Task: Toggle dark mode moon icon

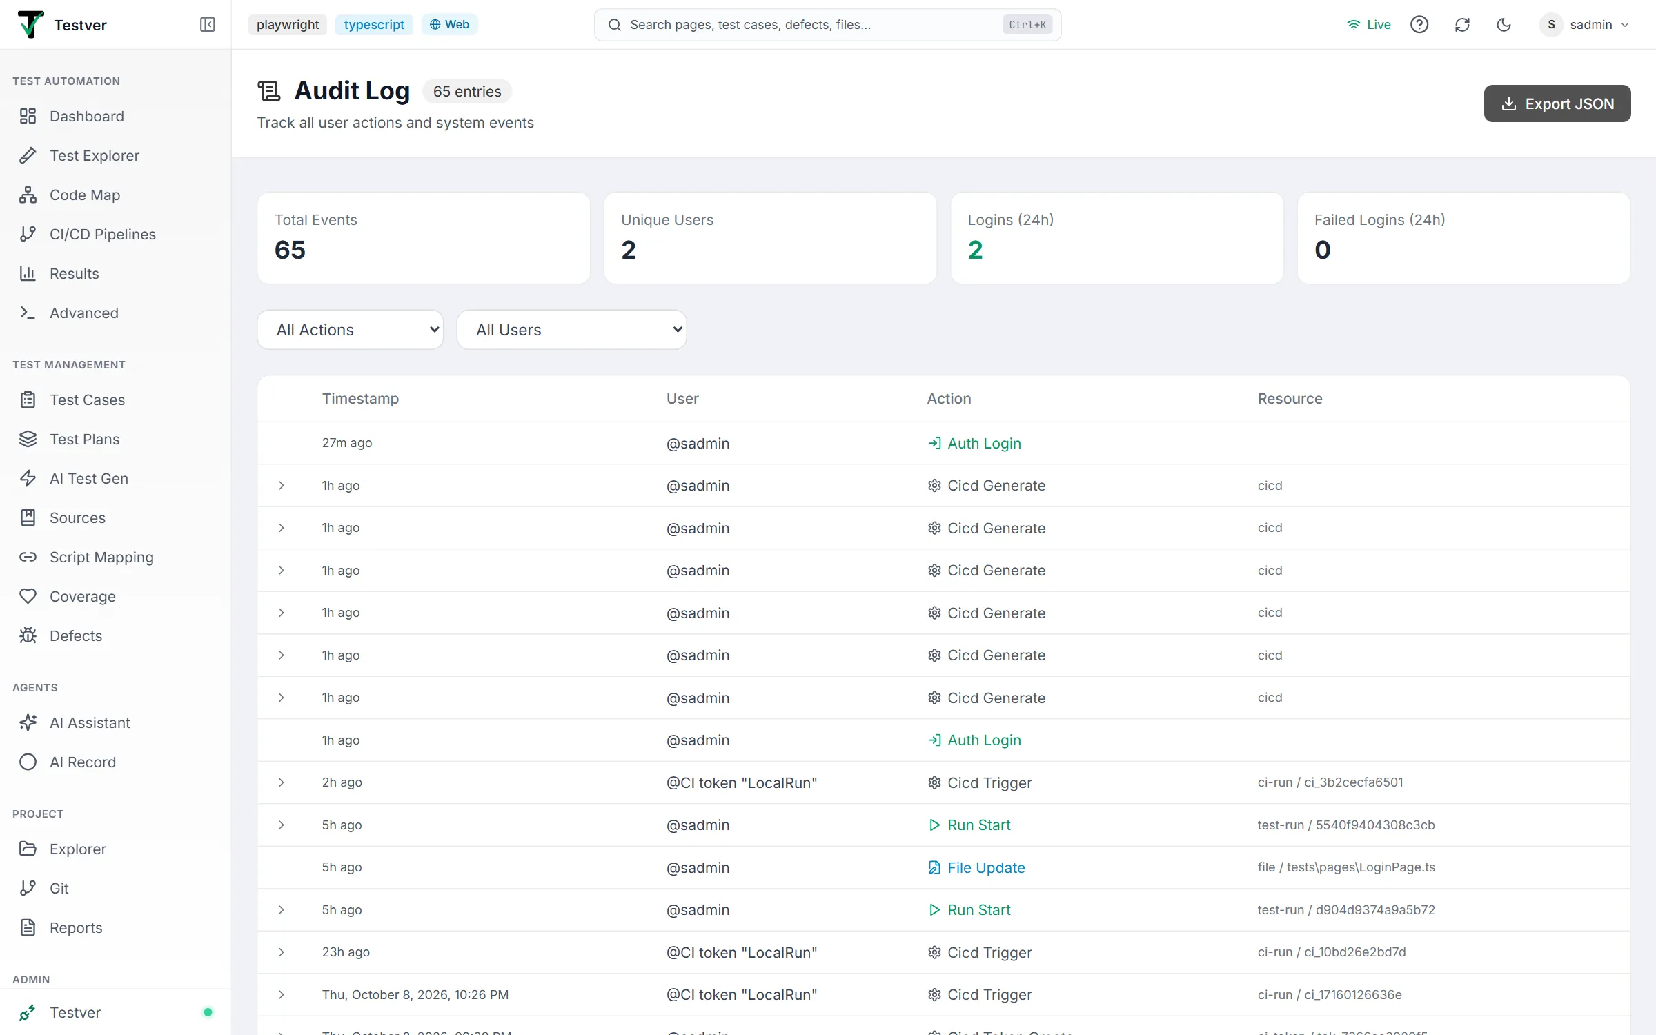Action: point(1504,25)
